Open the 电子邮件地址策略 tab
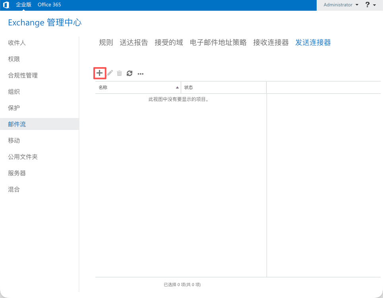This screenshot has width=383, height=298. [218, 43]
